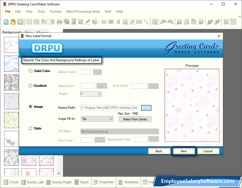Open the Fill Style MinHorizontalVertical dropdown

[x=119, y=131]
